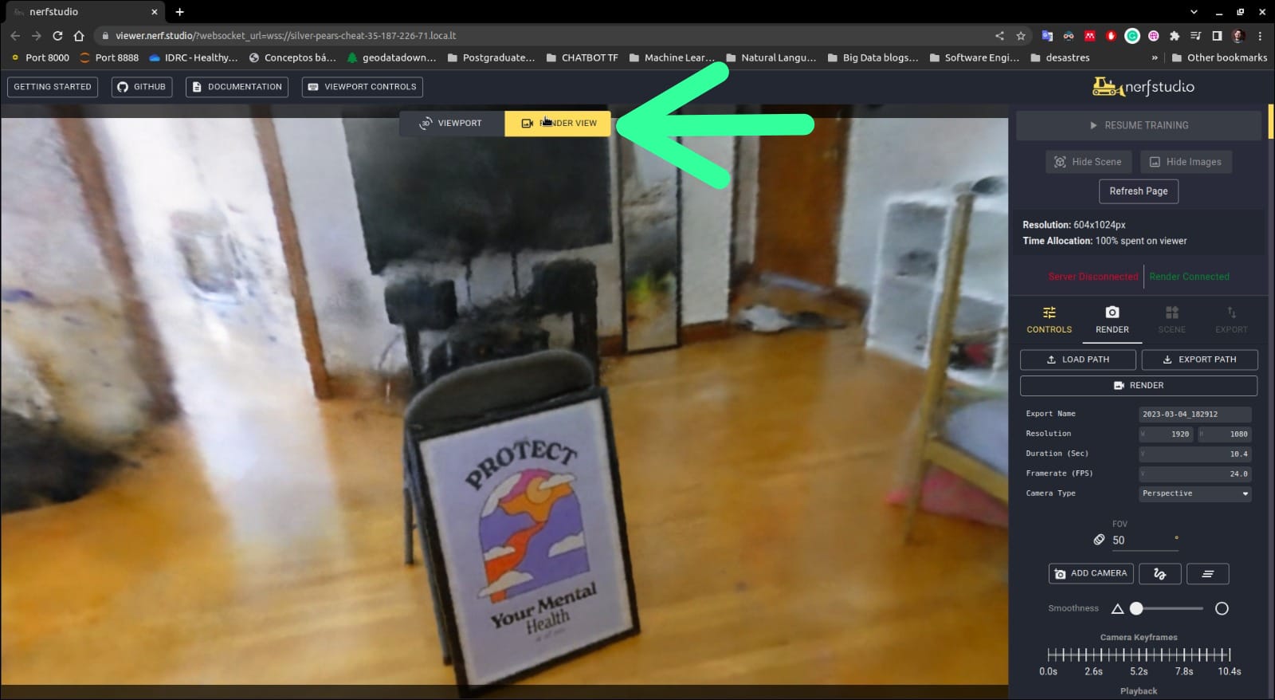Open the Grammarly extension icon
The image size is (1275, 700).
coord(1132,36)
